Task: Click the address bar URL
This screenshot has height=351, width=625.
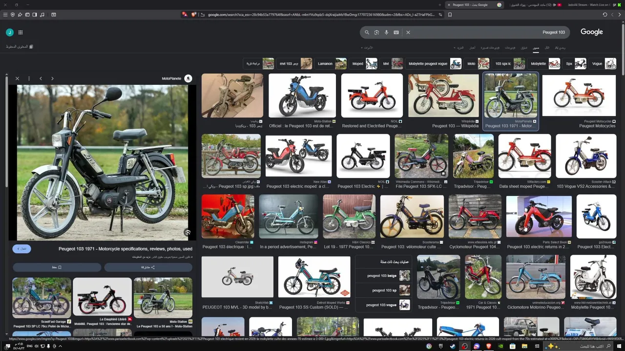Action: tap(321, 15)
